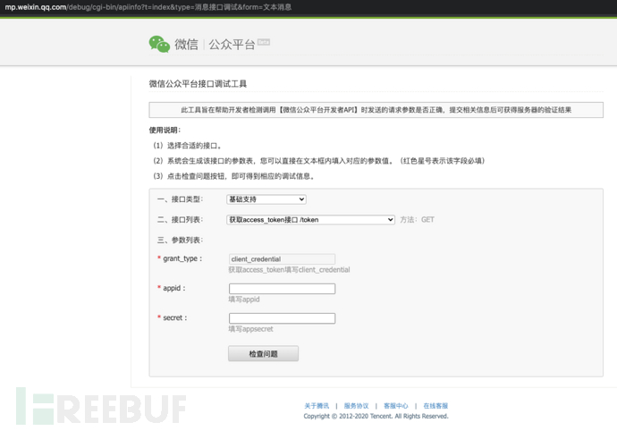Click the grant_type field label
This screenshot has height=431, width=617.
click(x=182, y=258)
